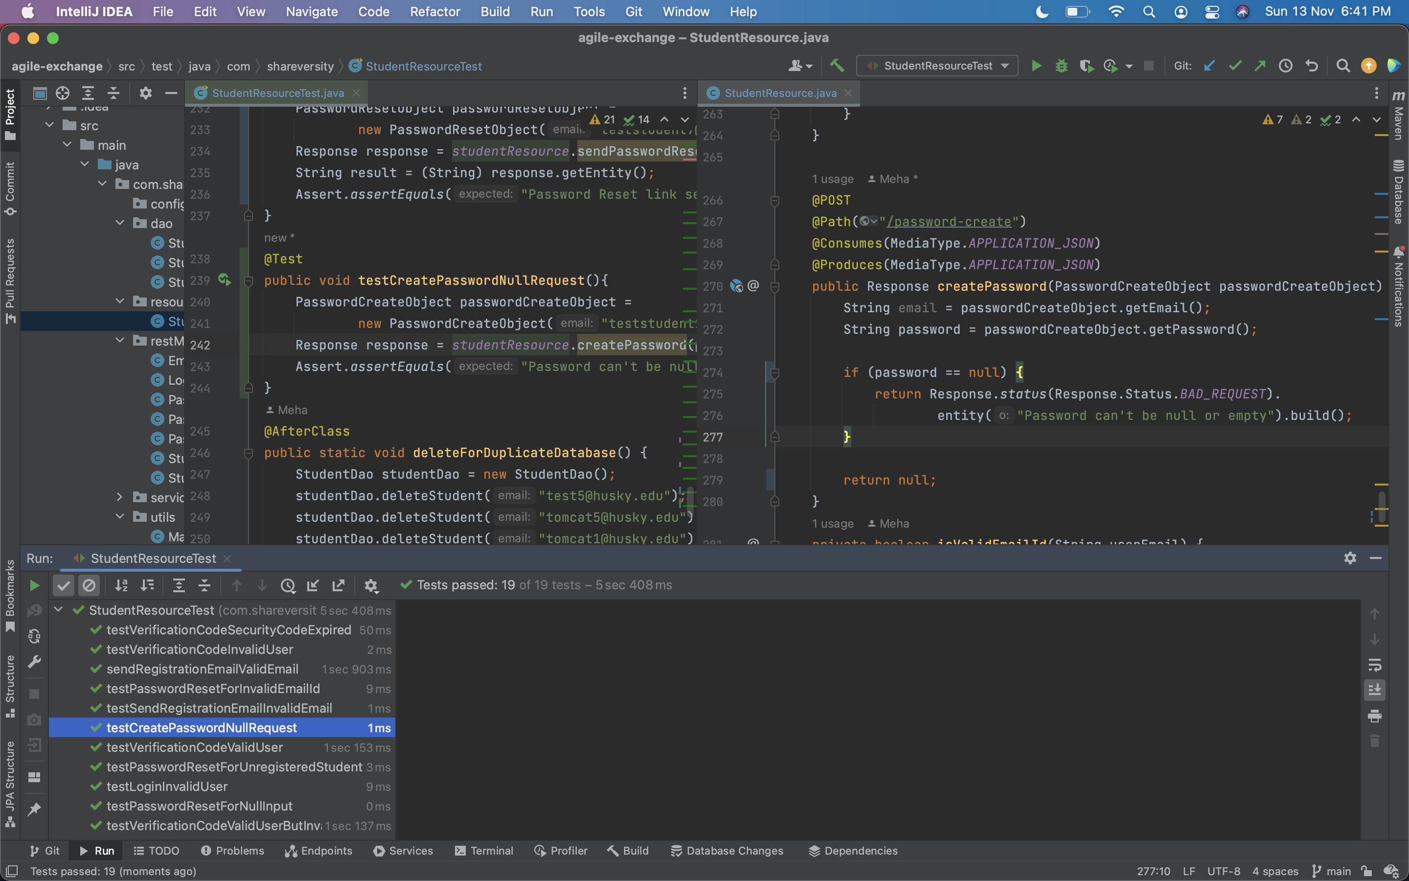This screenshot has height=881, width=1409.
Task: Open macOS Control Center in menu bar
Action: point(1212,12)
